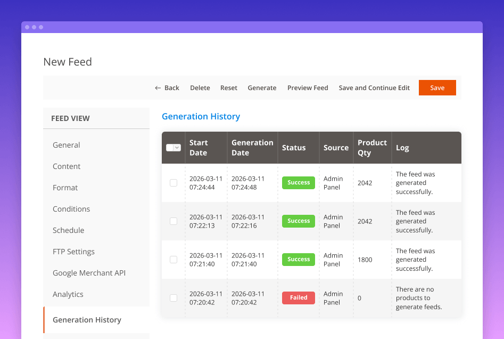Image resolution: width=504 pixels, height=339 pixels.
Task: Click Delete in the top toolbar
Action: 200,87
